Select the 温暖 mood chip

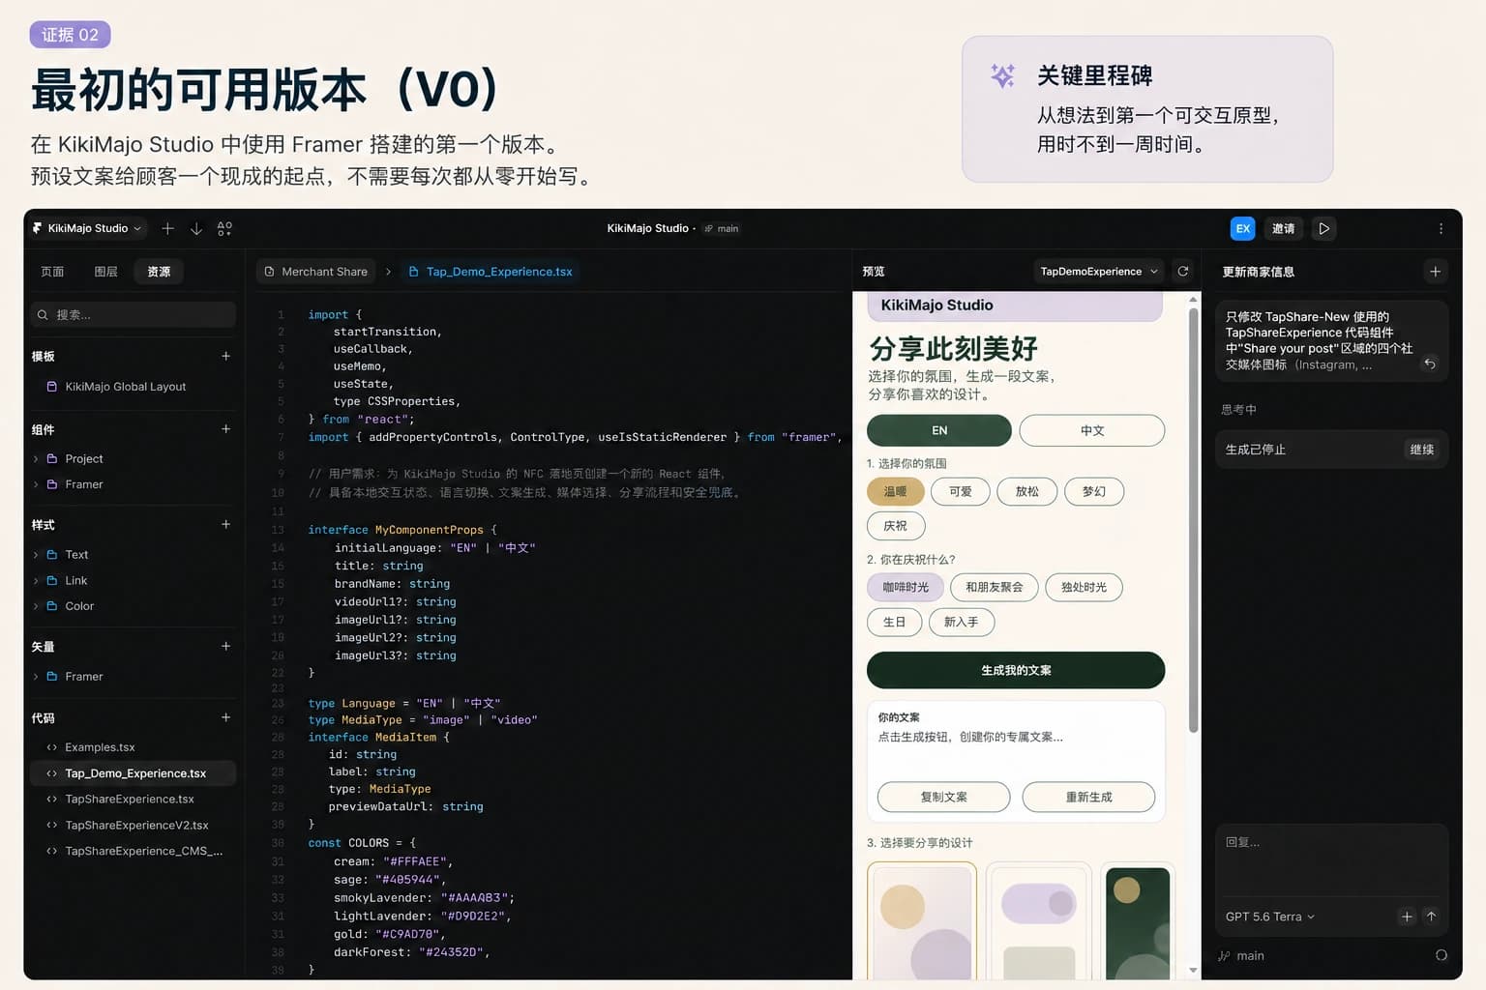895,491
